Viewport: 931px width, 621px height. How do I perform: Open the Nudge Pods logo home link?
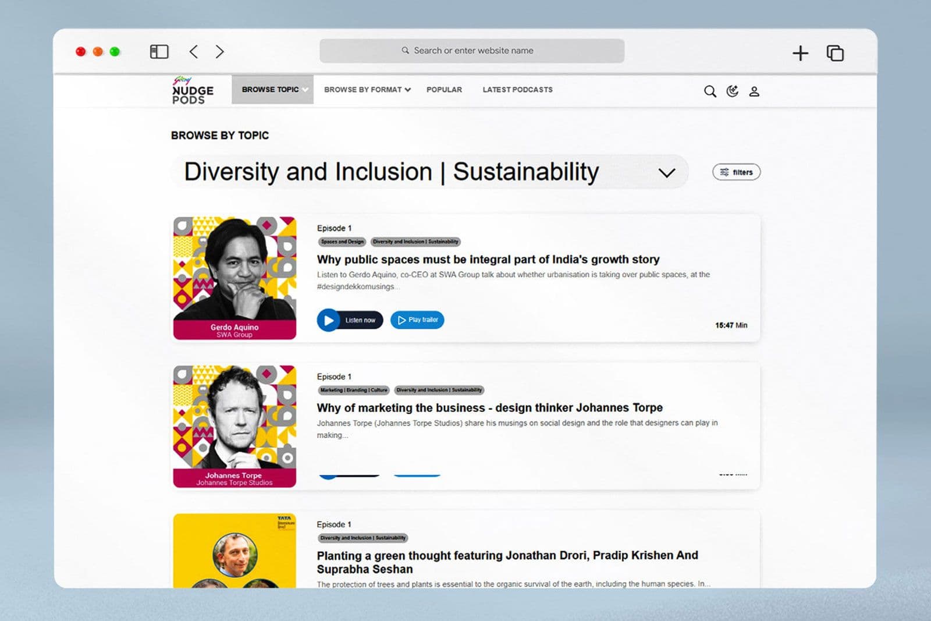[193, 91]
